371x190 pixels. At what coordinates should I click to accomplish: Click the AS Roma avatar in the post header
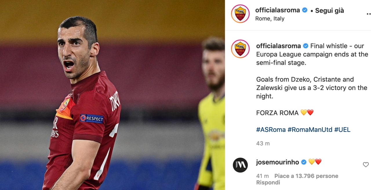[x=240, y=14]
